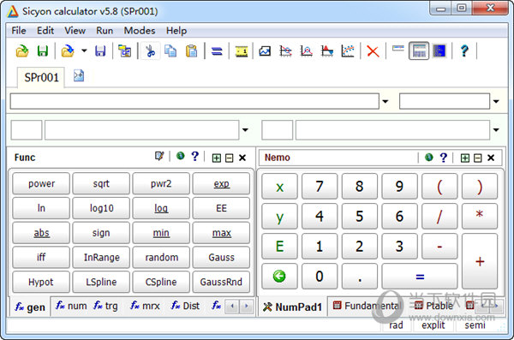This screenshot has height=340, width=514.
Task: Click the equals key on the numpad
Action: coord(420,277)
